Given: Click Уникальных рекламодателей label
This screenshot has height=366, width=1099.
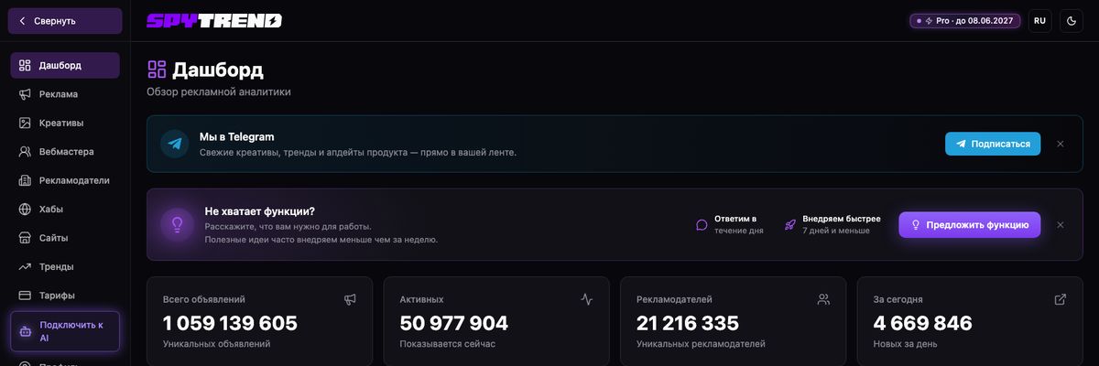Looking at the screenshot, I should 701,344.
